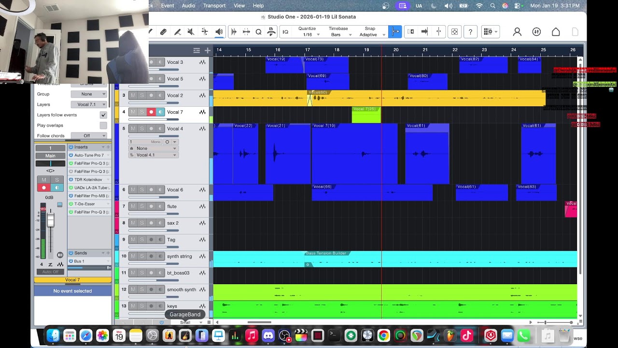Open the Discord icon in Dock
Viewport: 618px width, 348px height.
pos(268,335)
